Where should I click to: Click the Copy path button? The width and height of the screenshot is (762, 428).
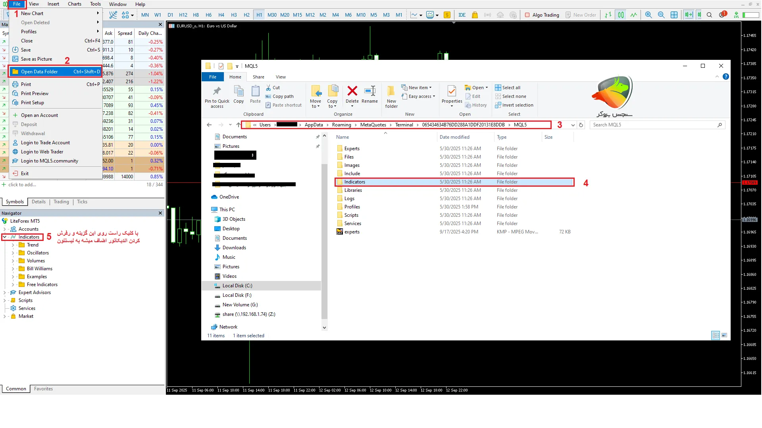279,96
